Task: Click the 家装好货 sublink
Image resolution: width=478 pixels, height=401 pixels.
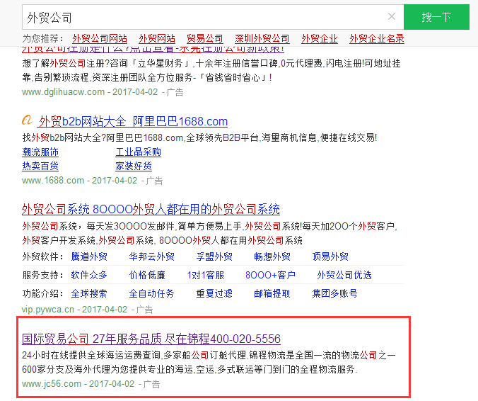Action: [134, 166]
